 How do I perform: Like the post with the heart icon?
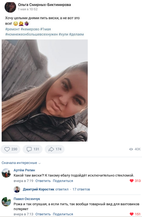(7, 149)
